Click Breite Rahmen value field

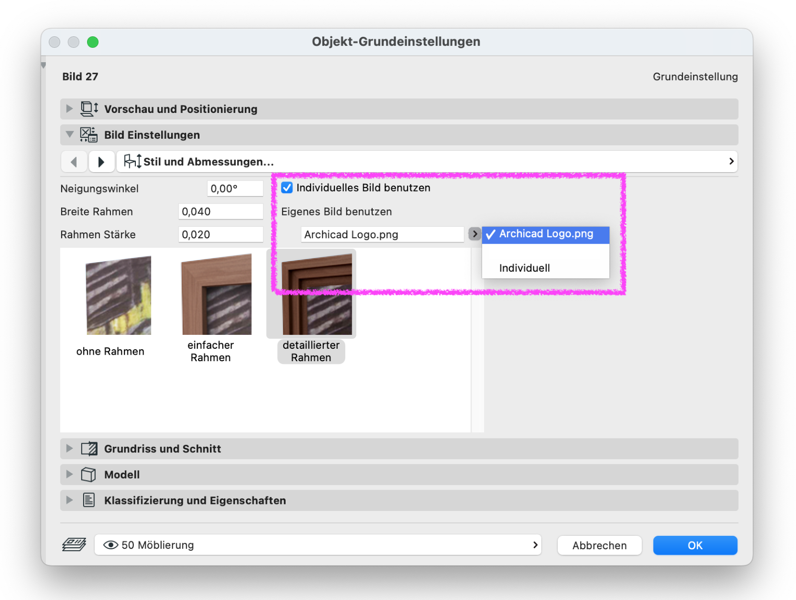pos(220,211)
